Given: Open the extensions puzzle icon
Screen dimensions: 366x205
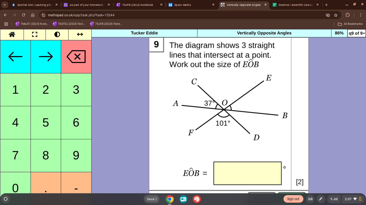Looking at the screenshot, I should (348, 15).
